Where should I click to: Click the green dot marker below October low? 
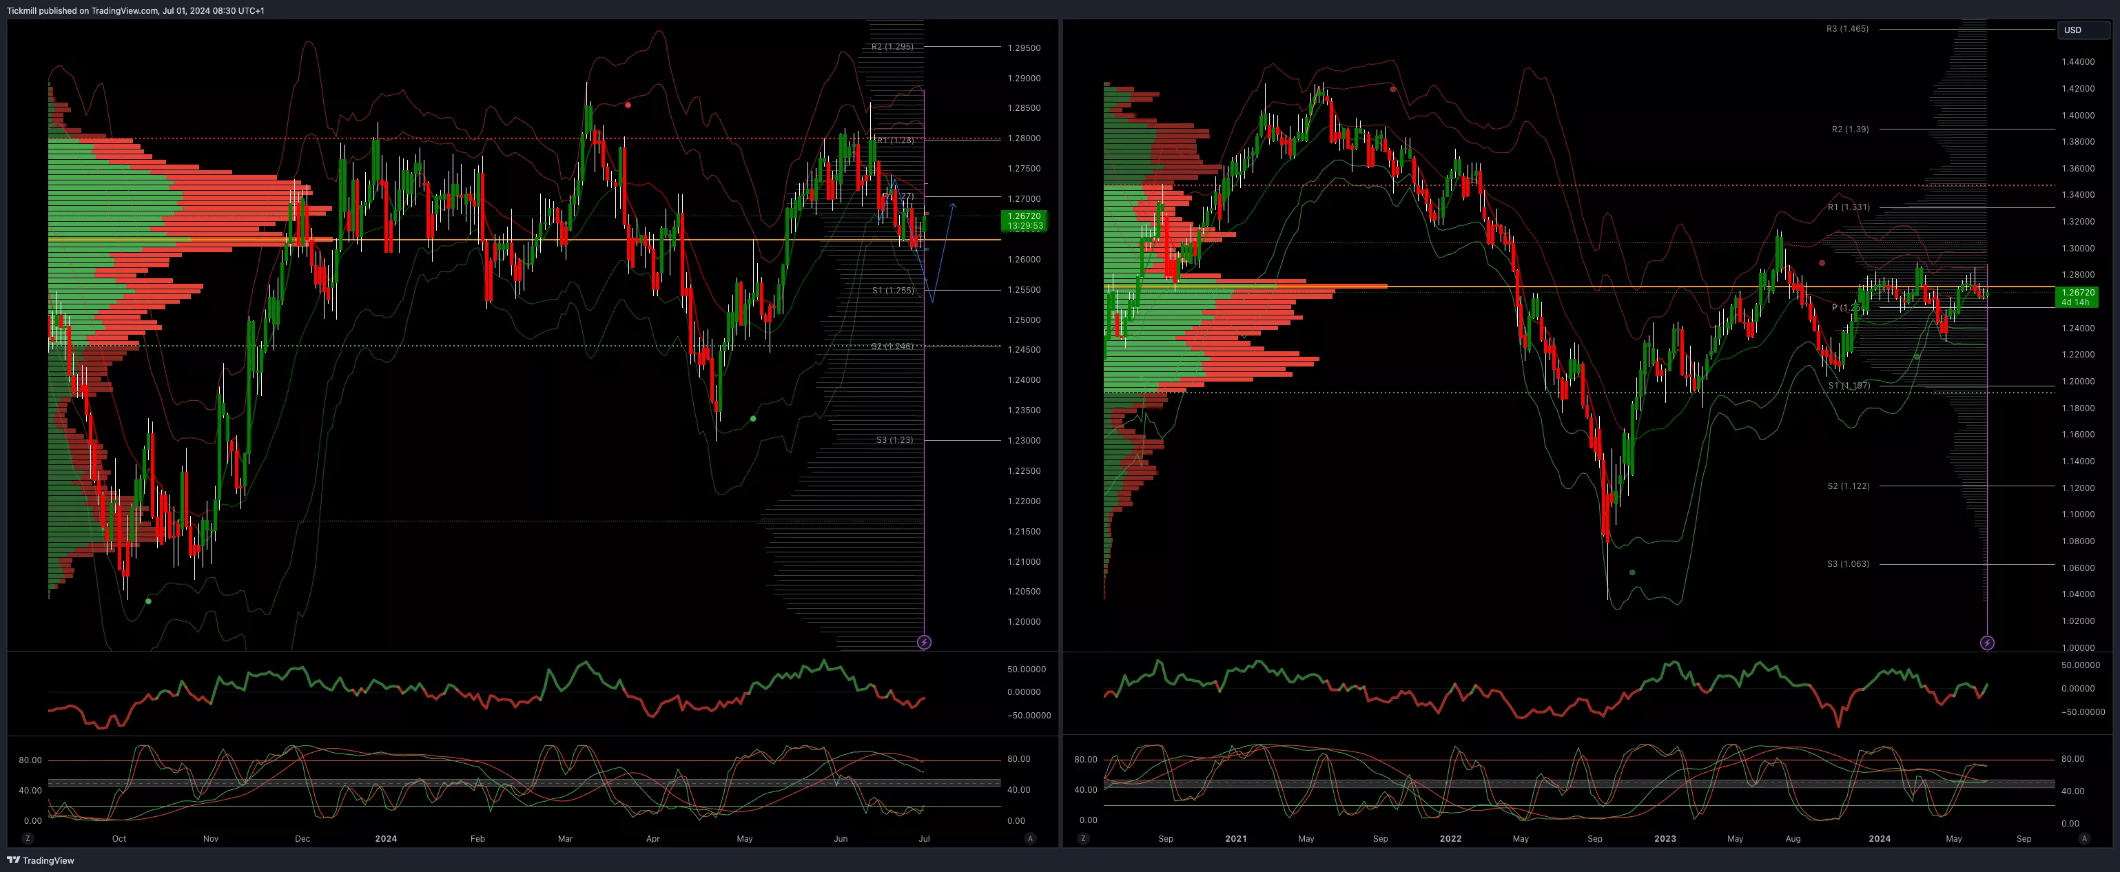click(x=148, y=601)
